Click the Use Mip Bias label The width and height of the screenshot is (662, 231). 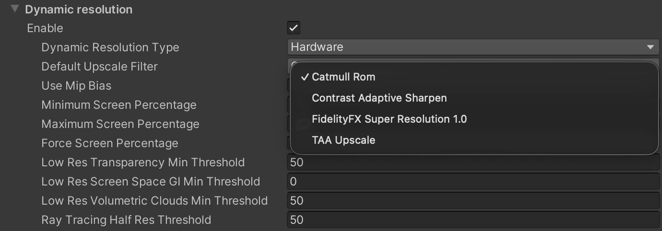click(76, 86)
